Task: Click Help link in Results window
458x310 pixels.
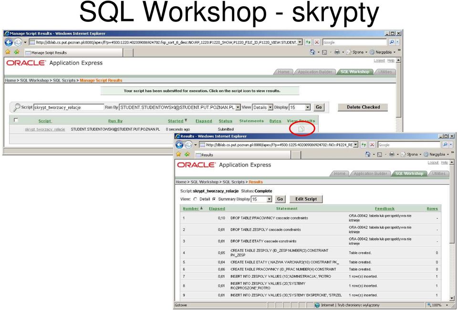Action: tap(445, 163)
